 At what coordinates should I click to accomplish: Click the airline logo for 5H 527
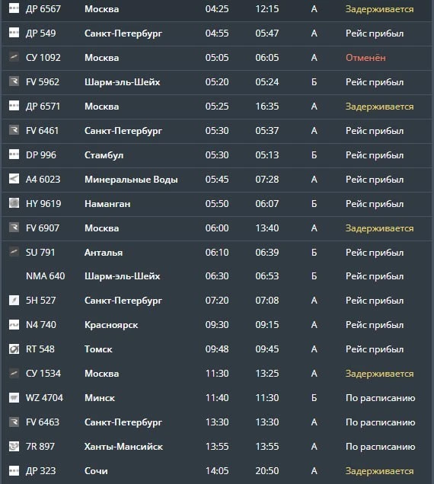click(x=14, y=300)
